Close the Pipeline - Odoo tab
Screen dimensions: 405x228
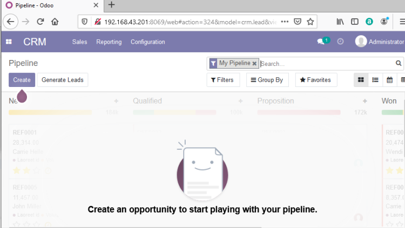coord(96,5)
